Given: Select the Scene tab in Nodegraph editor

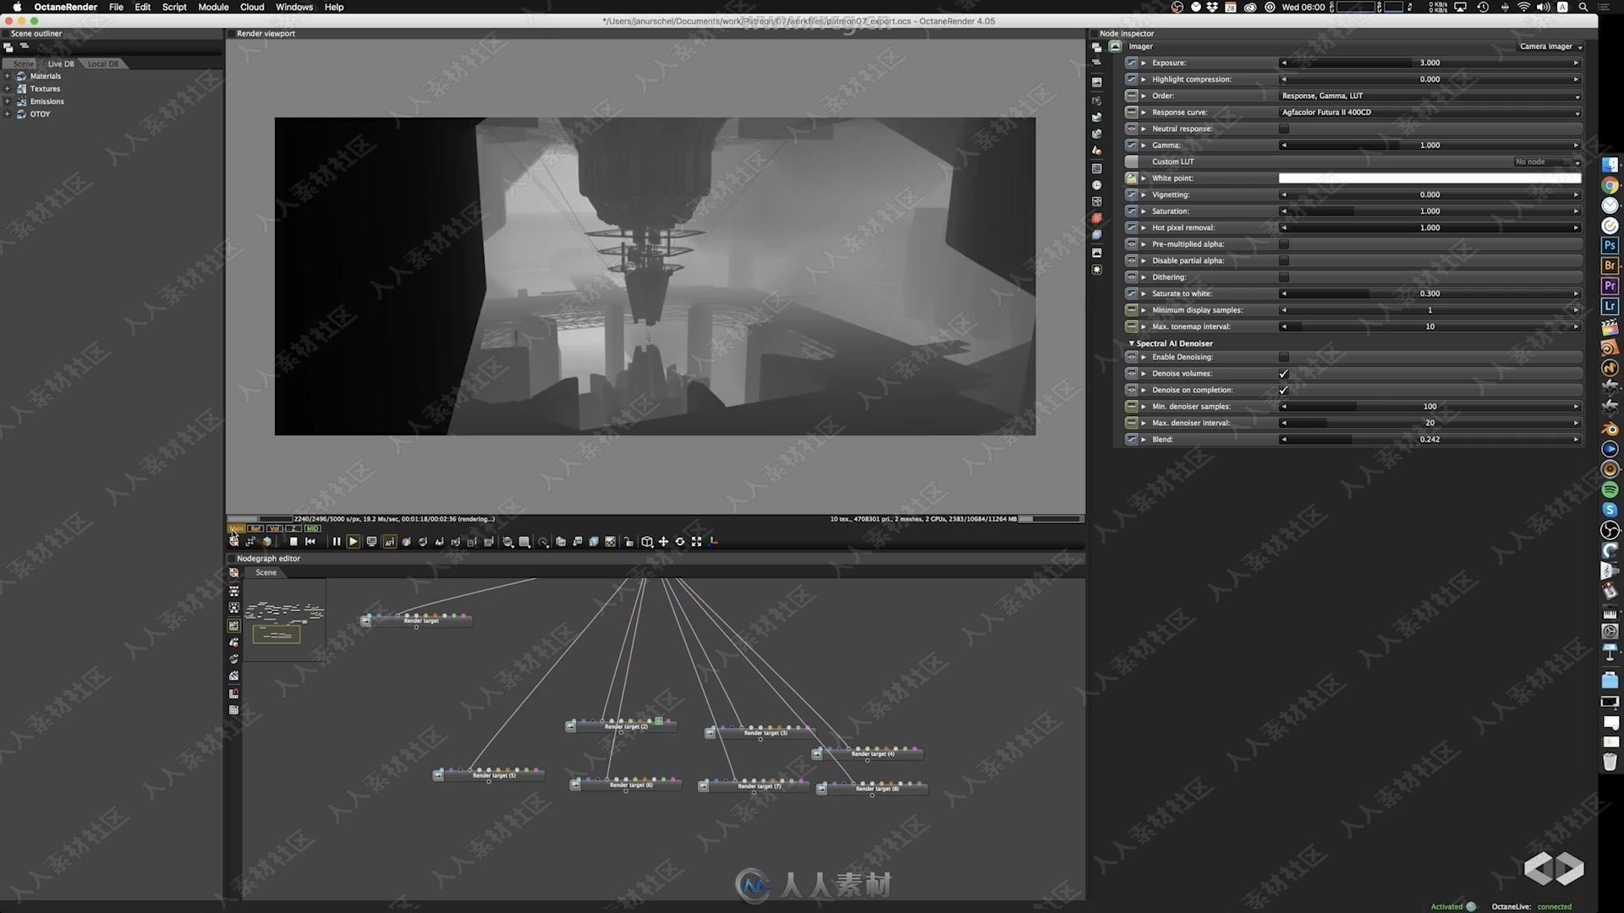Looking at the screenshot, I should pos(266,572).
